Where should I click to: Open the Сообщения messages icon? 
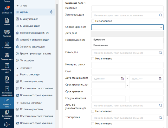(7, 10)
